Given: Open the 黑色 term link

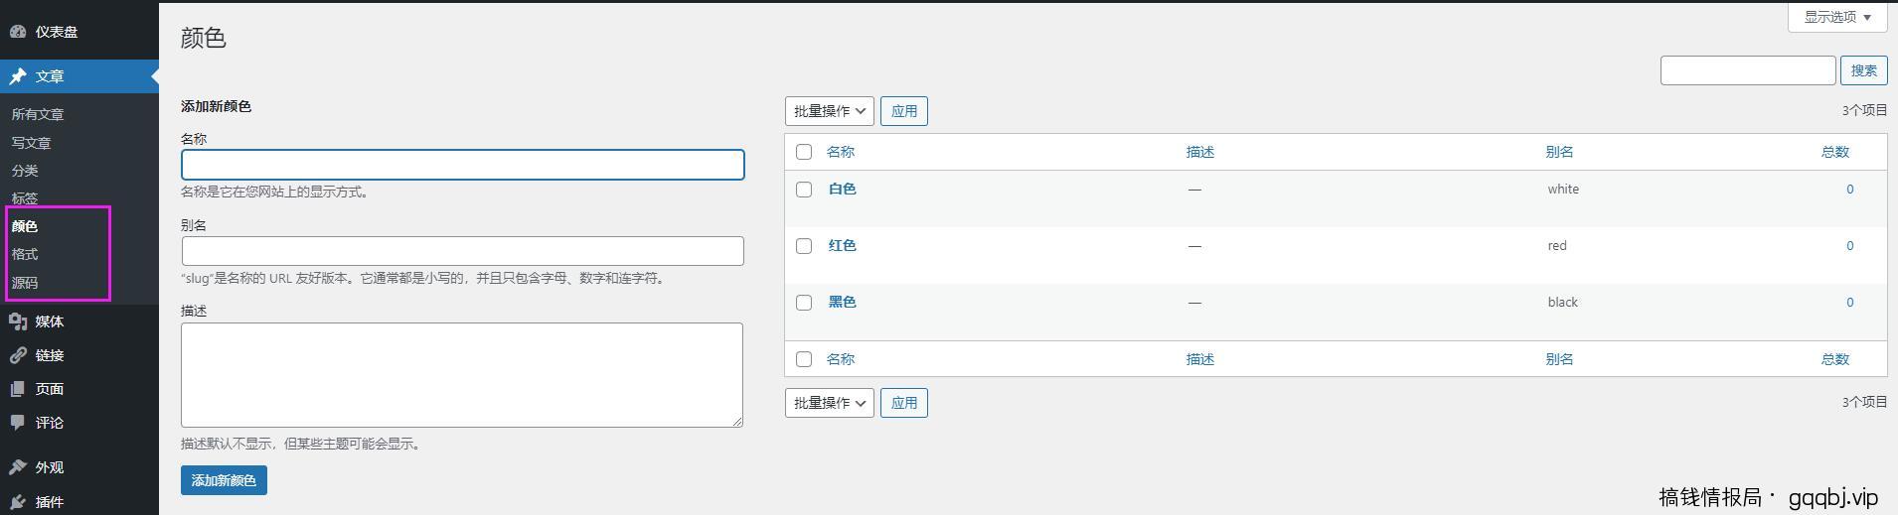Looking at the screenshot, I should pos(842,302).
